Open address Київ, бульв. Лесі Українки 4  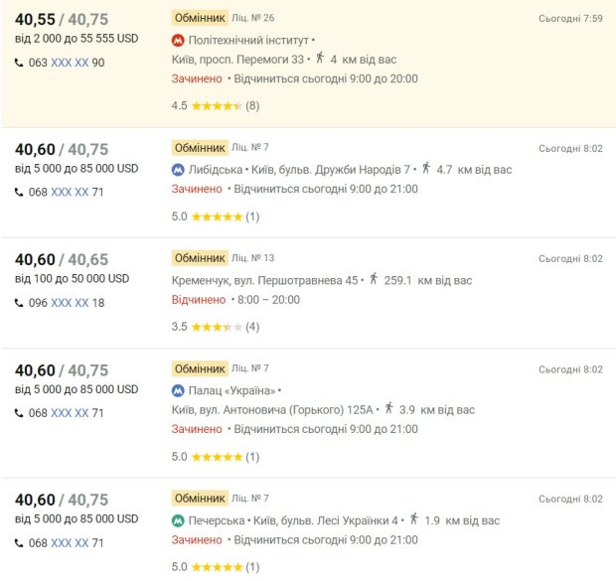(326, 520)
